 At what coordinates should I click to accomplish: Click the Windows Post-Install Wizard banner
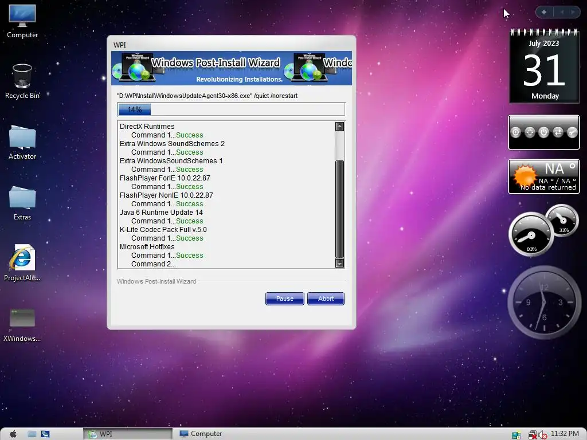coord(232,68)
